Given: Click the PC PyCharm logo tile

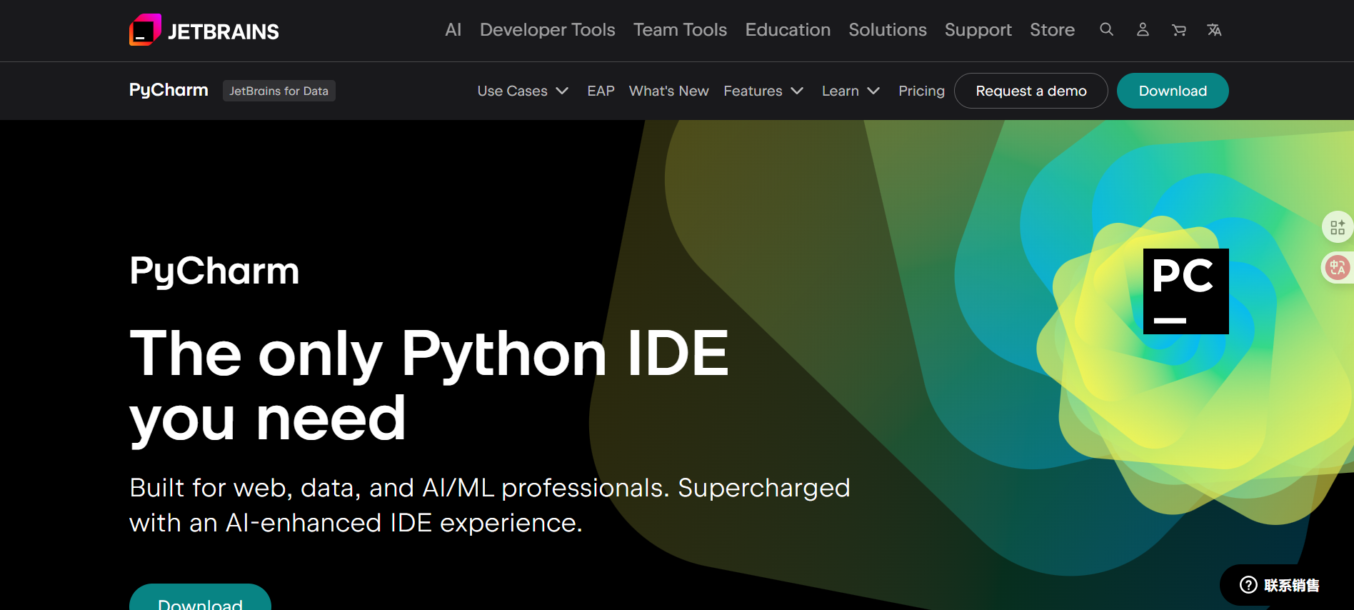Looking at the screenshot, I should (1185, 291).
